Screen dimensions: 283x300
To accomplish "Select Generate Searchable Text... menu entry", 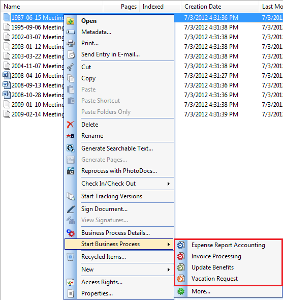I will click(x=117, y=148).
